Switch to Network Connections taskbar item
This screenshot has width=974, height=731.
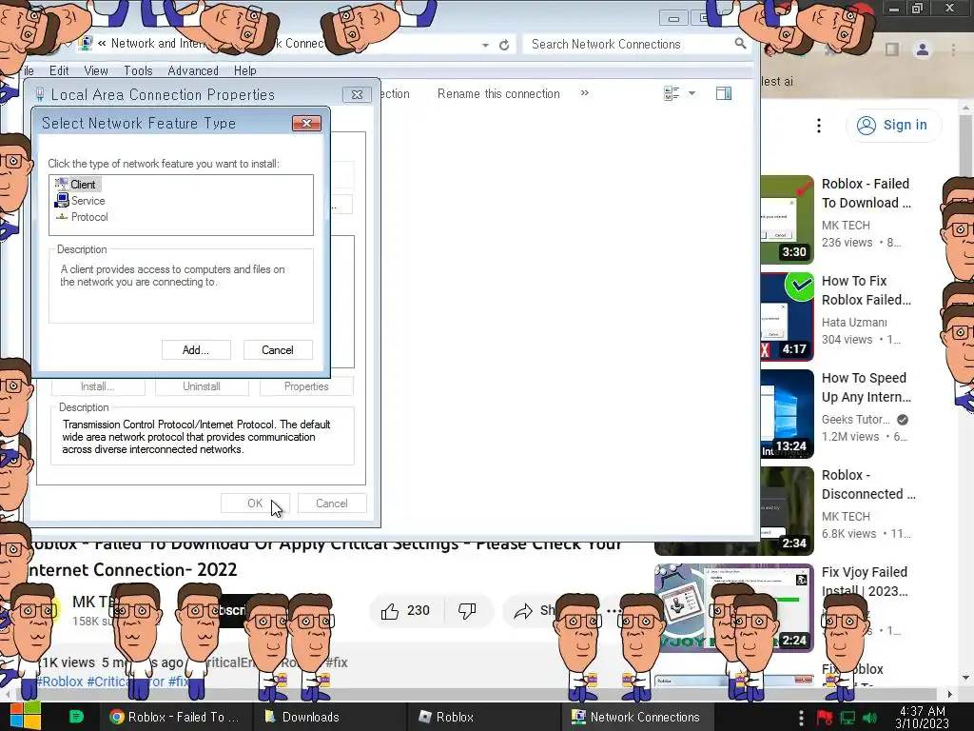pos(636,717)
